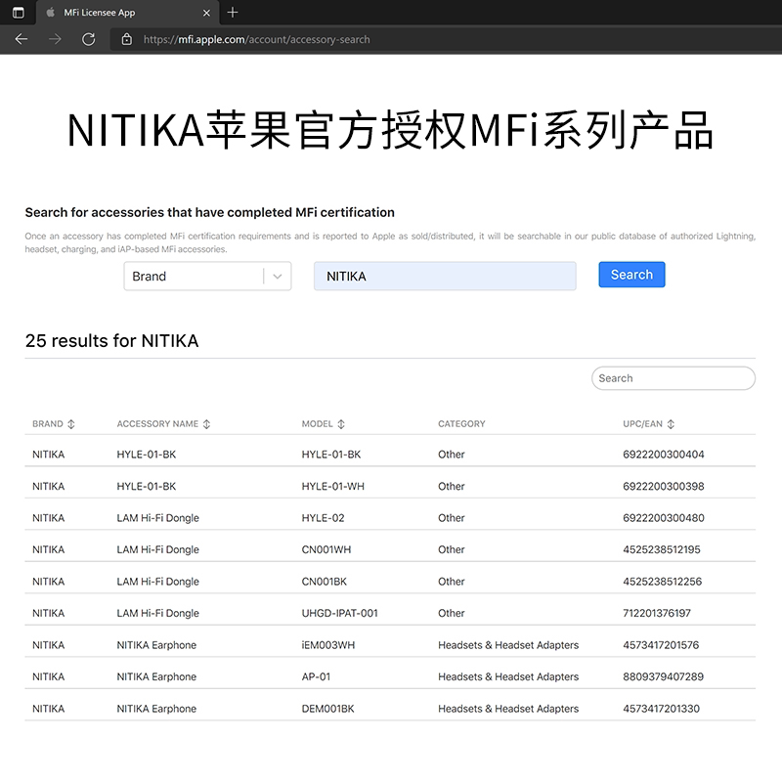Click the NITIKA search query field
Image resolution: width=782 pixels, height=782 pixels.
click(x=445, y=276)
